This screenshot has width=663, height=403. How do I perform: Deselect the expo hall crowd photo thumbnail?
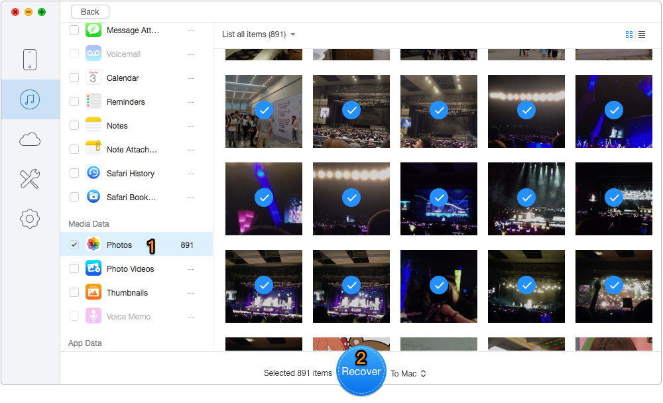click(x=264, y=111)
